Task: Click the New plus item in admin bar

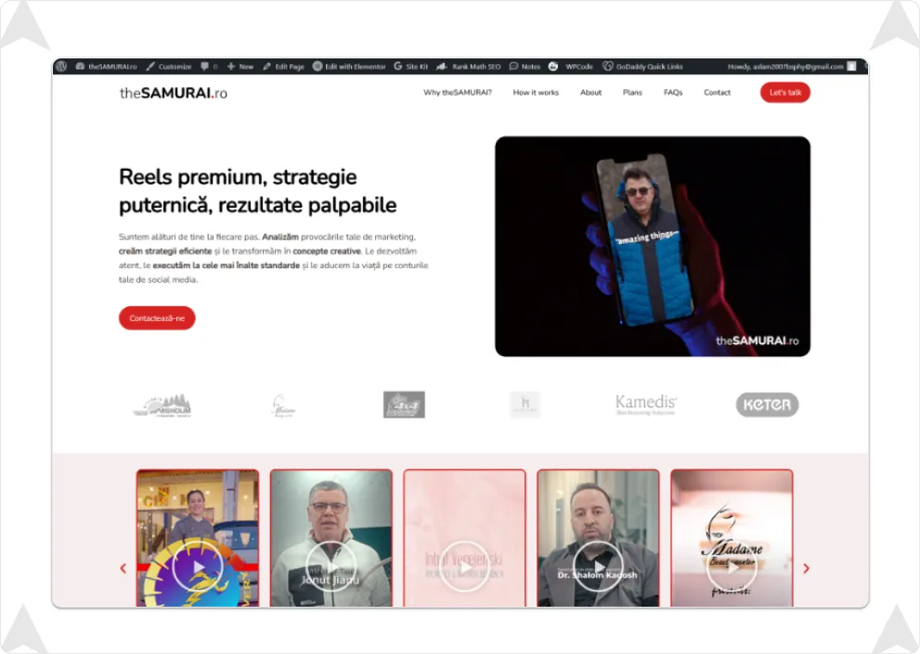Action: [x=240, y=67]
